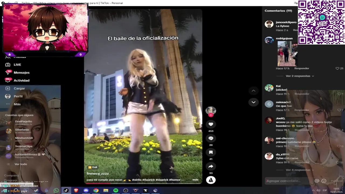This screenshot has width=345, height=194.
Task: Open rodrigojuan's comment image
Action: click(x=287, y=54)
